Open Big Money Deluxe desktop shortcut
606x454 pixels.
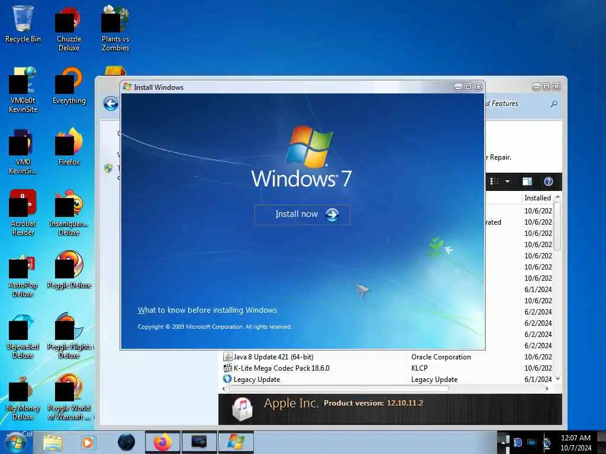click(x=23, y=398)
